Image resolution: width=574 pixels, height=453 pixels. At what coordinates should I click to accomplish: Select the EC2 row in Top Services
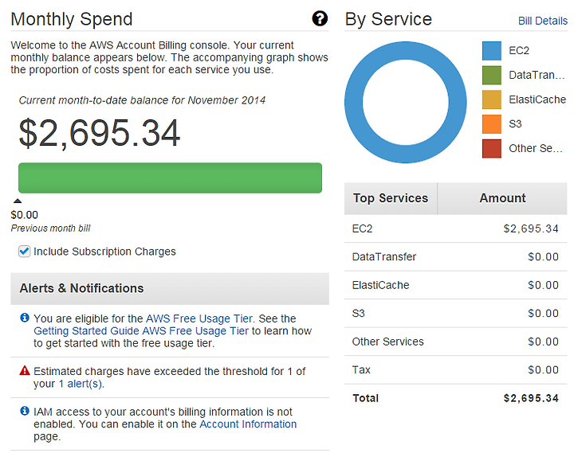[x=456, y=228]
